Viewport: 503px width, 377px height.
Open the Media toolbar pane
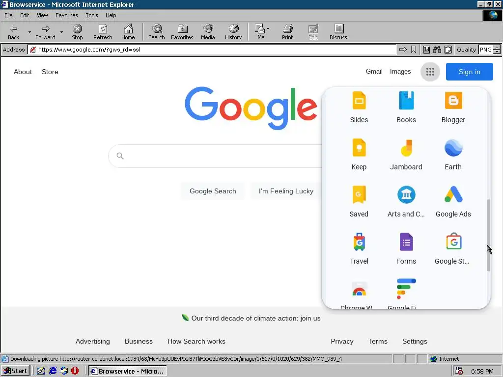click(x=208, y=32)
